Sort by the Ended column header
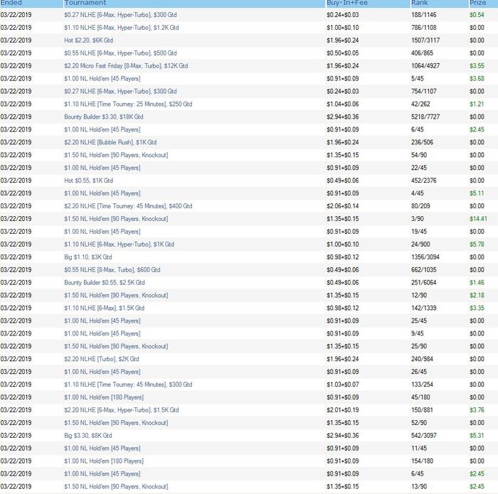This screenshot has width=498, height=494. 11,3
